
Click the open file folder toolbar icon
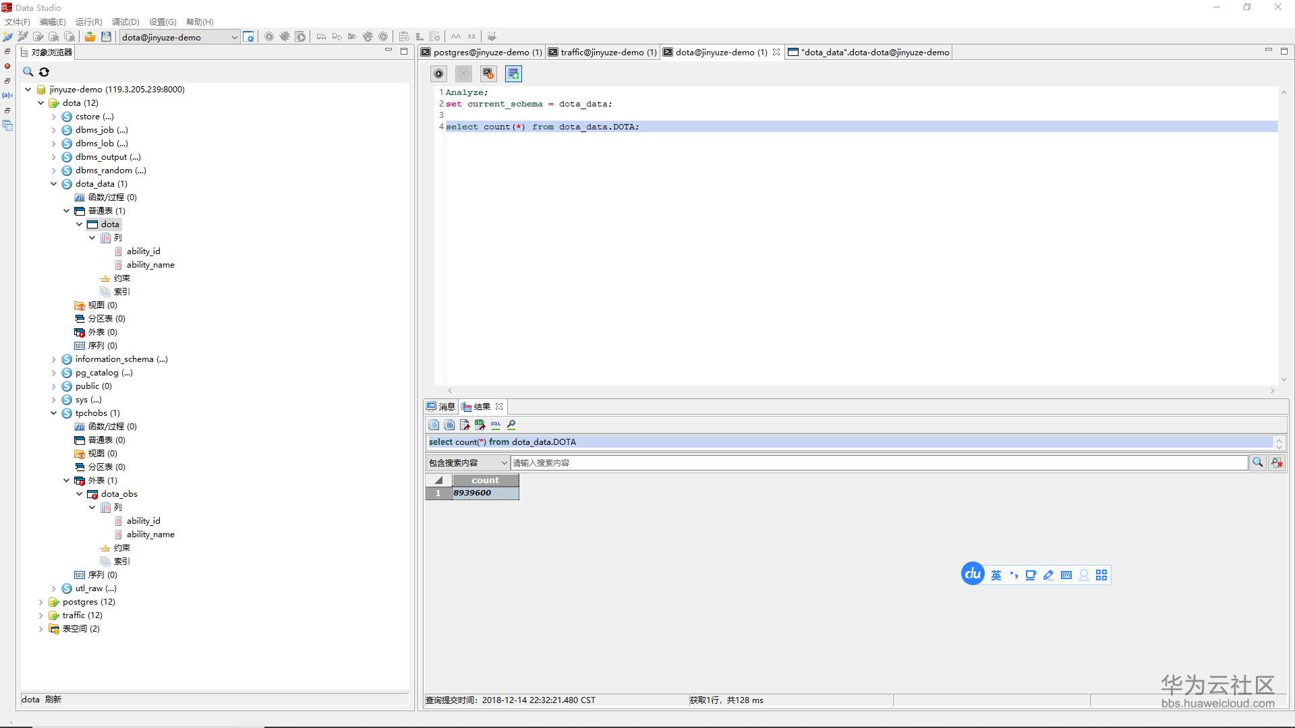tap(90, 37)
